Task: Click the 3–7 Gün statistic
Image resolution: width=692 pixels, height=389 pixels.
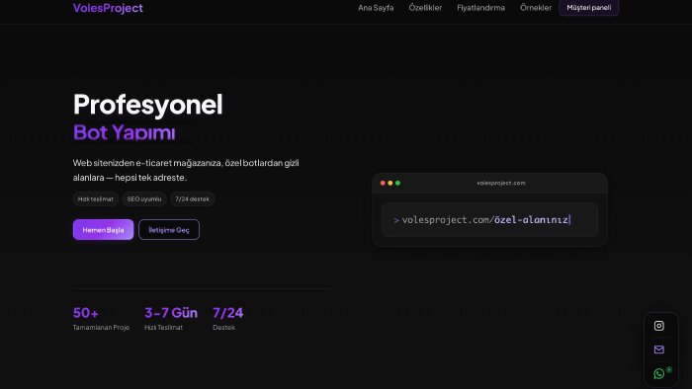Action: 171,313
